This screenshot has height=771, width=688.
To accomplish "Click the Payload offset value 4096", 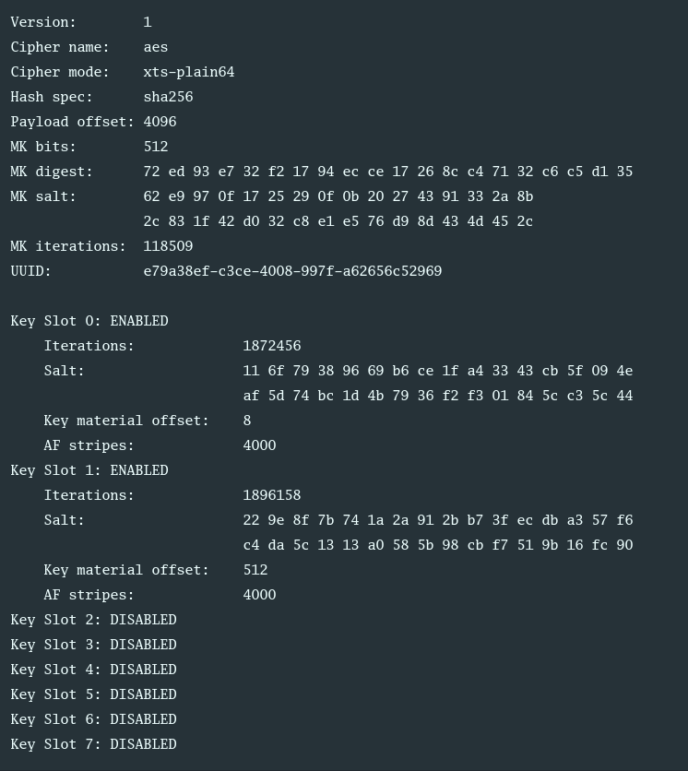I will (160, 122).
